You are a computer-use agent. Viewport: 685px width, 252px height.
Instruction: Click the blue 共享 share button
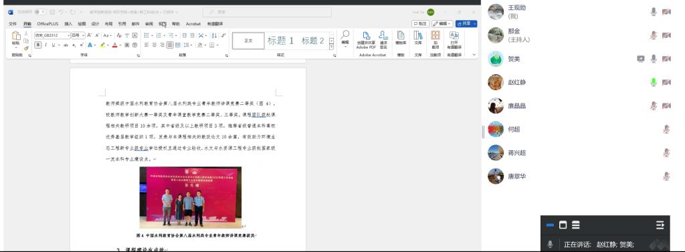466,23
